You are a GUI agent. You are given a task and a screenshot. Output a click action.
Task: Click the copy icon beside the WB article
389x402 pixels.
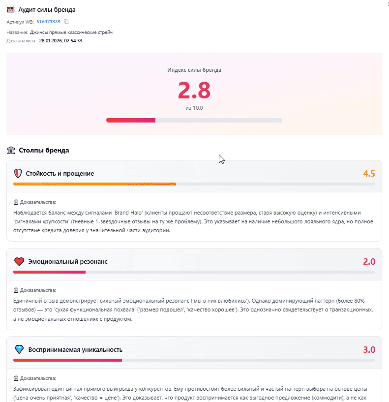[66, 22]
